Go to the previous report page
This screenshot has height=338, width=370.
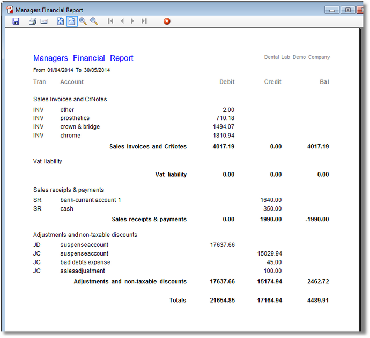pos(122,21)
